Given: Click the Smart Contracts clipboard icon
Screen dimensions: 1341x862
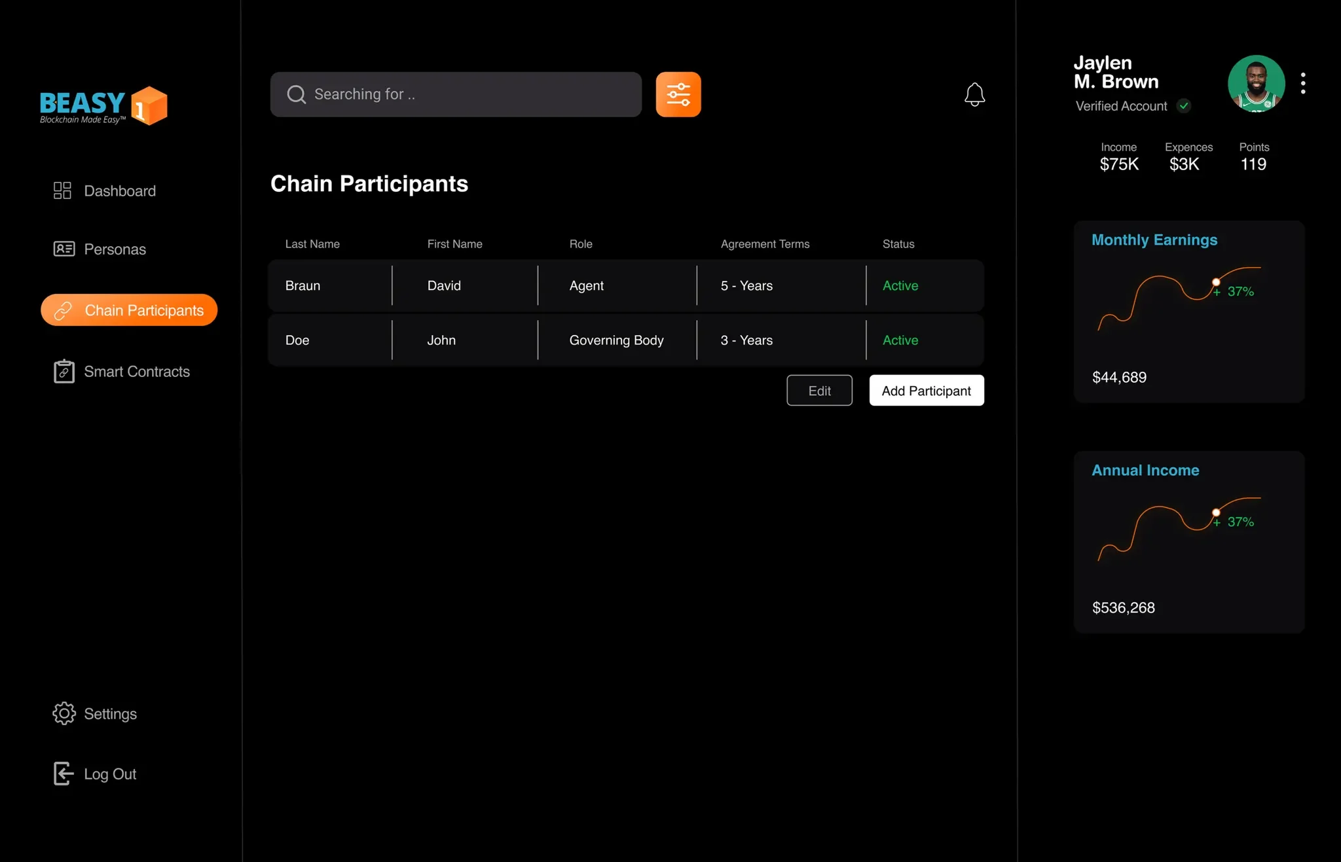Looking at the screenshot, I should [x=64, y=371].
